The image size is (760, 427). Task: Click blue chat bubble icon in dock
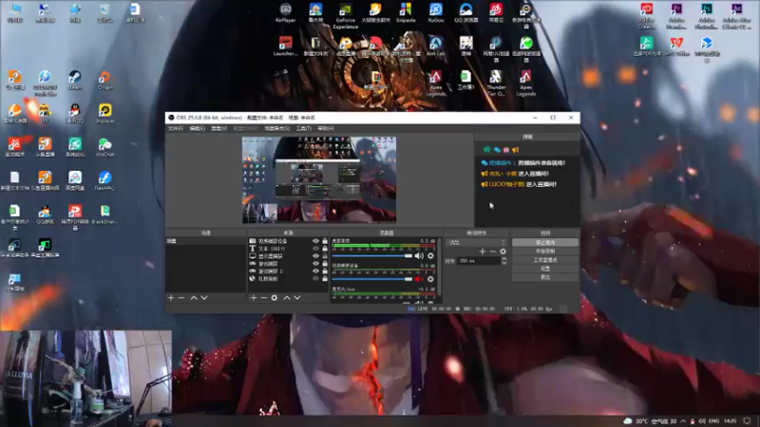pos(497,150)
